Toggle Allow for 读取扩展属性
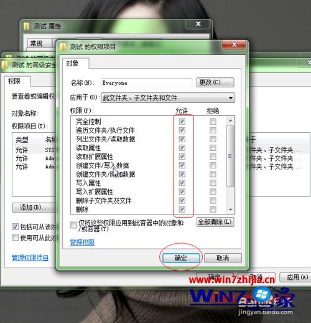This screenshot has height=323, width=311. 182,157
